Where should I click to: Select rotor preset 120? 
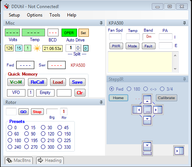(x=43, y=134)
